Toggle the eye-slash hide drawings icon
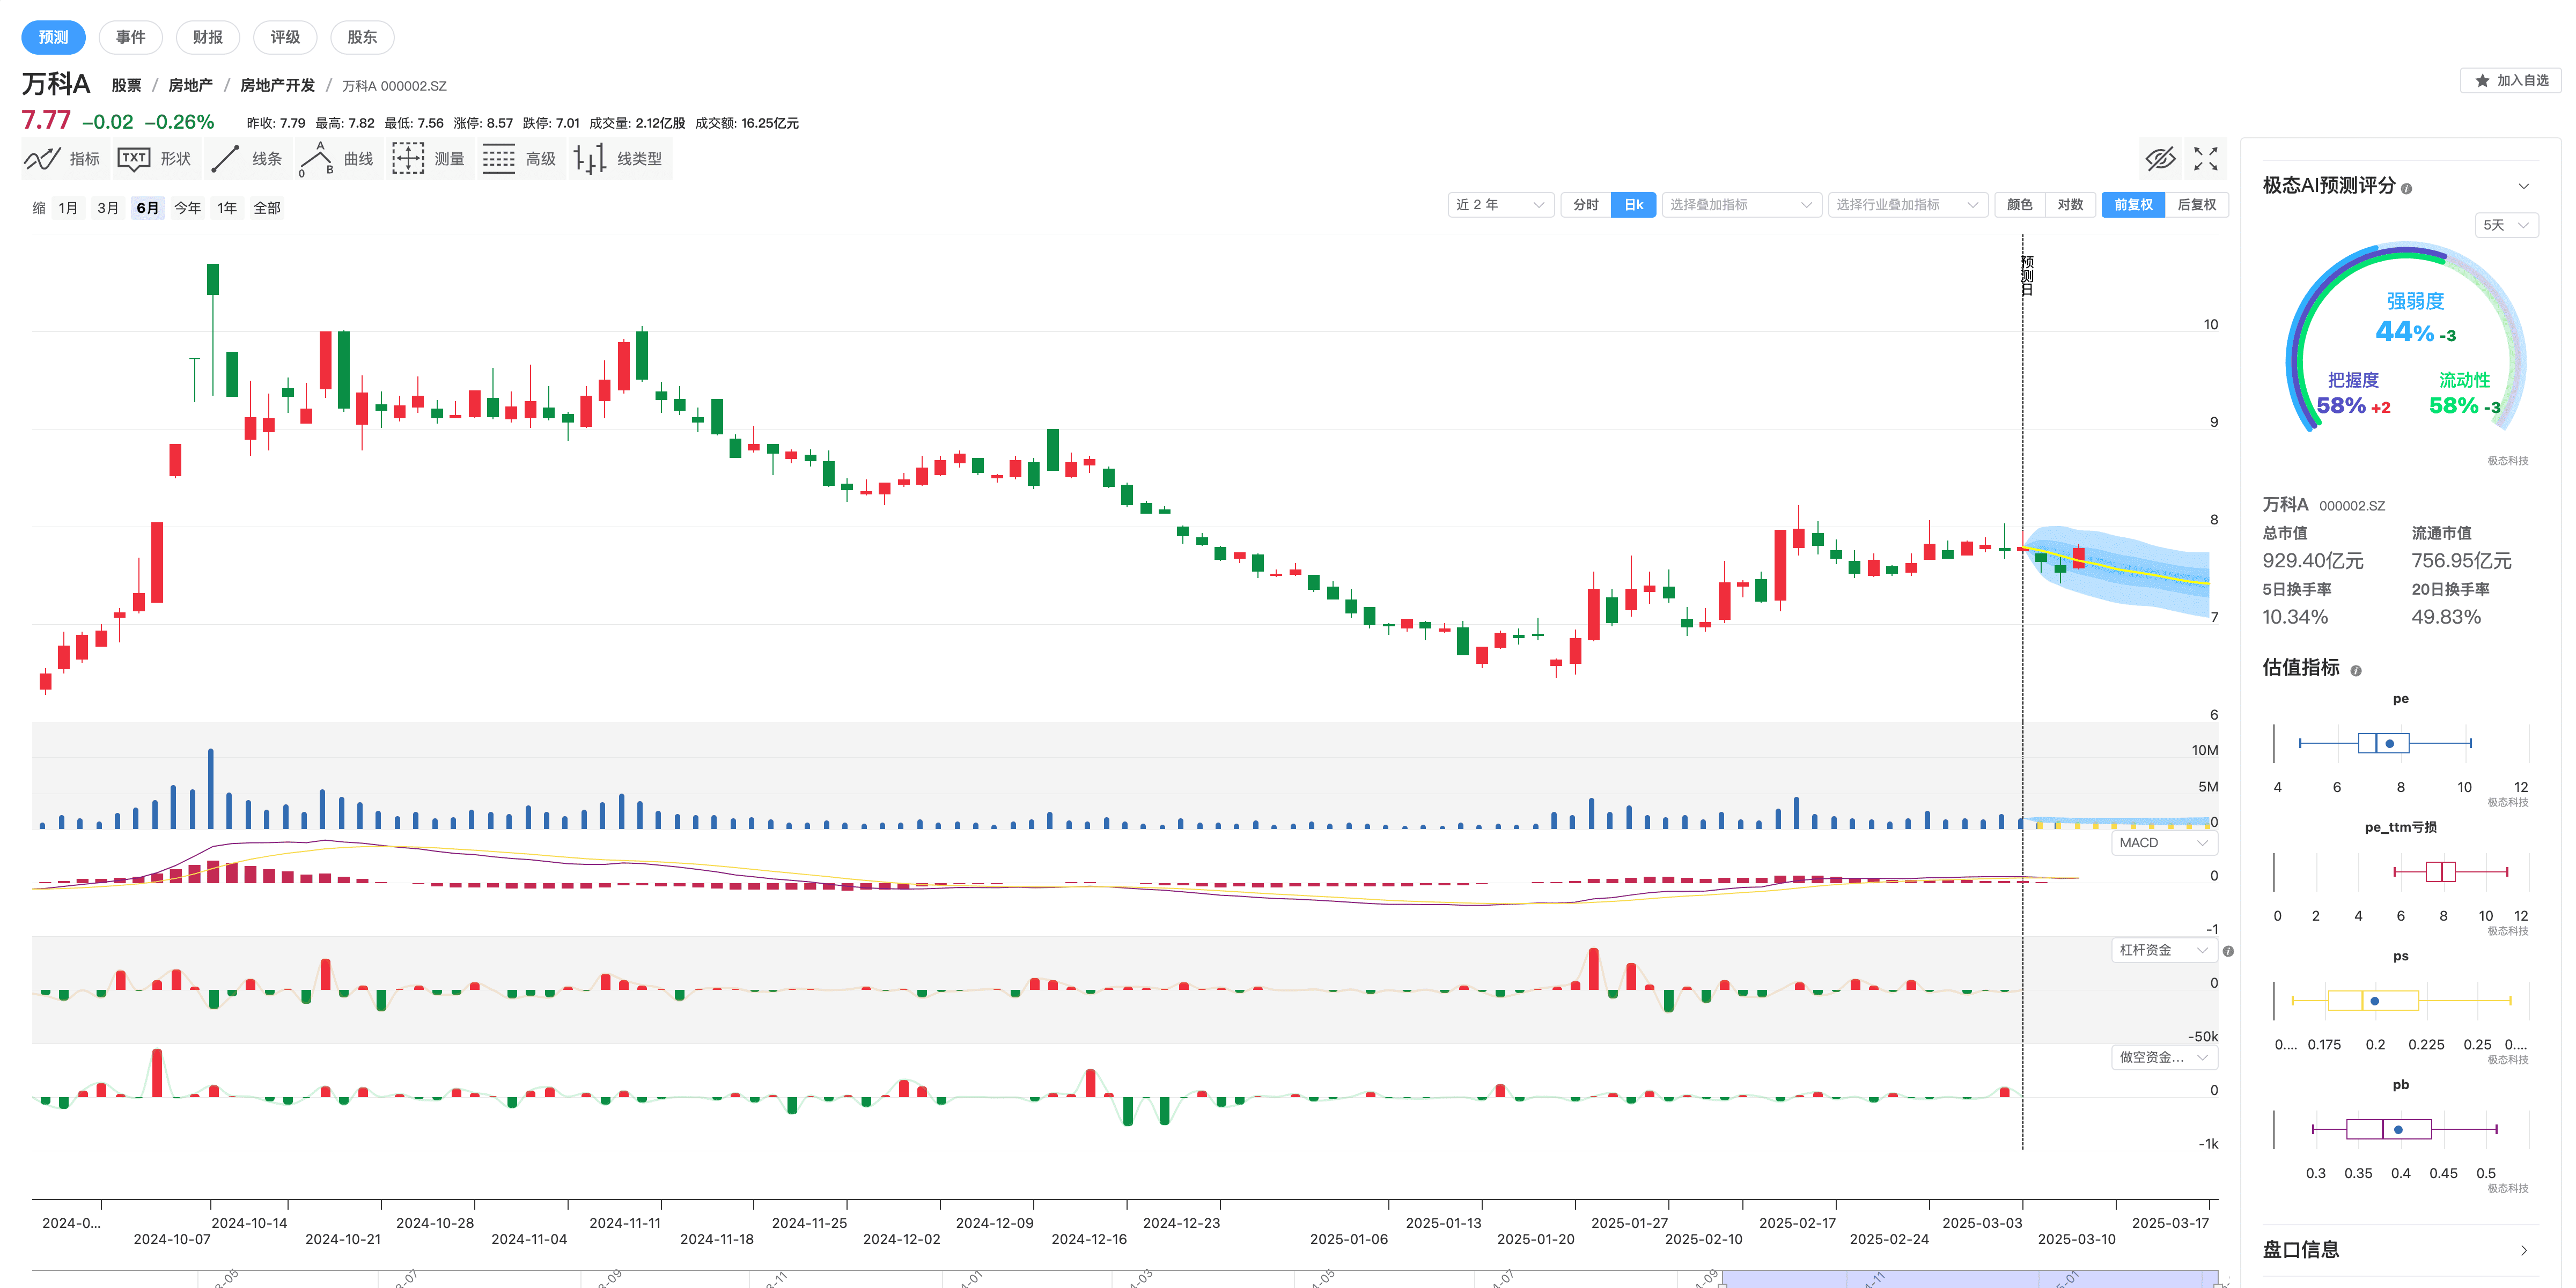Image resolution: width=2576 pixels, height=1288 pixels. pyautogui.click(x=2160, y=159)
